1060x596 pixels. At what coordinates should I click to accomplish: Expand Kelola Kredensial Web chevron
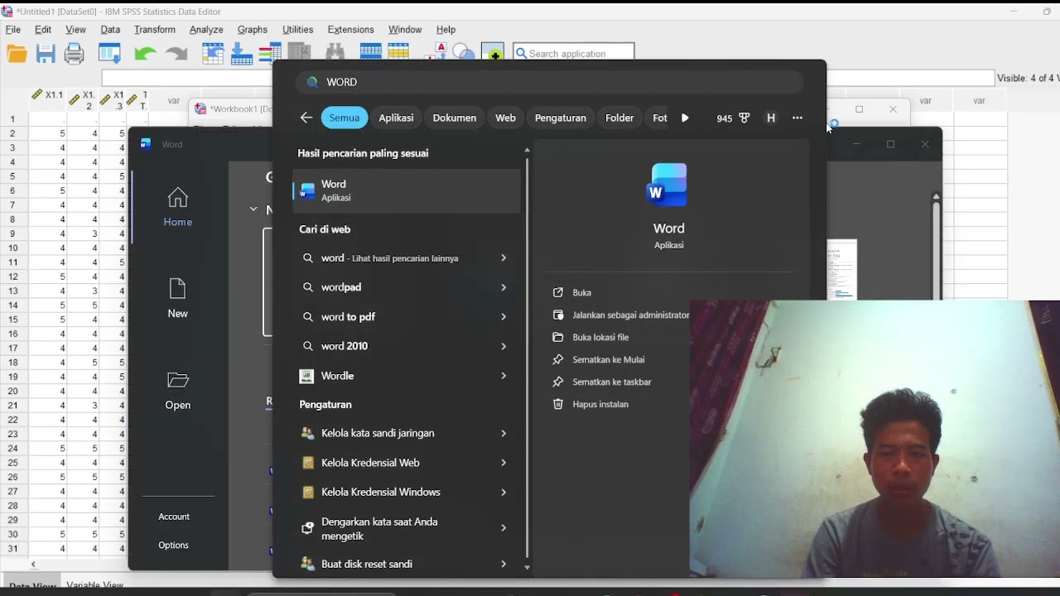click(503, 463)
